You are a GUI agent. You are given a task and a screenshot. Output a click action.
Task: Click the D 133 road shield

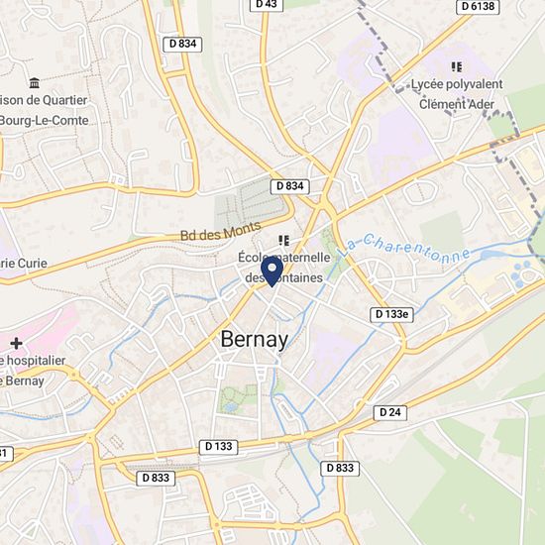click(219, 447)
